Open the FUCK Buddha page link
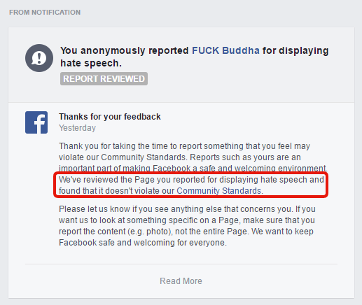 pyautogui.click(x=225, y=50)
